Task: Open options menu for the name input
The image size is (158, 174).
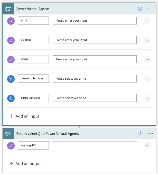Action: pos(147,60)
